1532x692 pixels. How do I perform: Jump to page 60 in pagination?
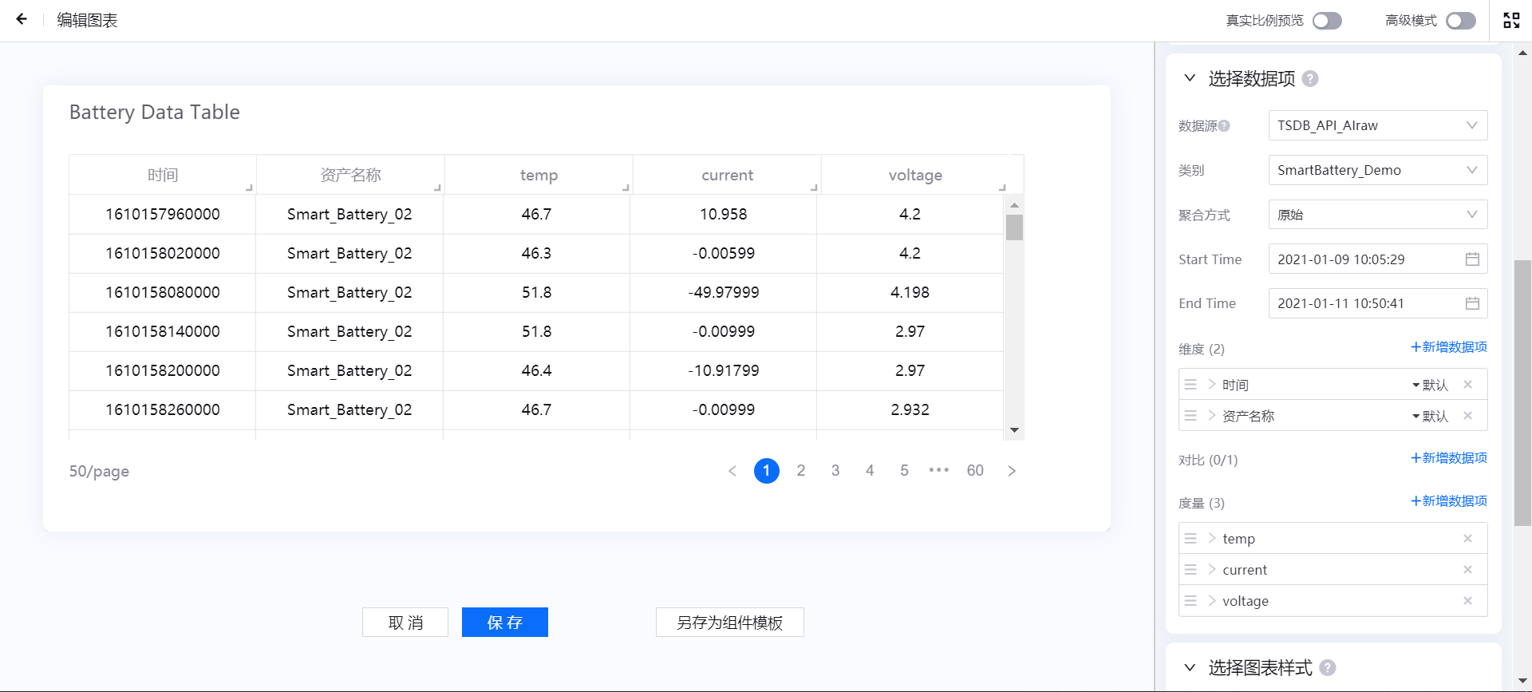click(x=975, y=471)
